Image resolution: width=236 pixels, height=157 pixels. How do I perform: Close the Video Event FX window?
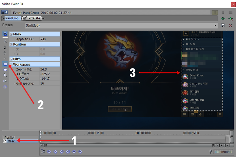point(233,5)
